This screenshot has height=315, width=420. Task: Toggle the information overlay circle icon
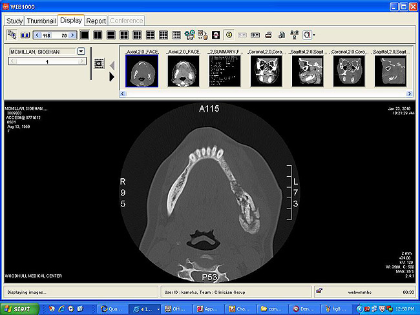(228, 34)
